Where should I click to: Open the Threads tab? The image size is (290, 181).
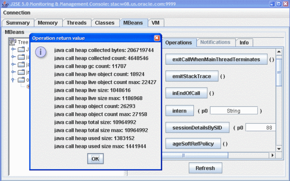tap(76, 23)
